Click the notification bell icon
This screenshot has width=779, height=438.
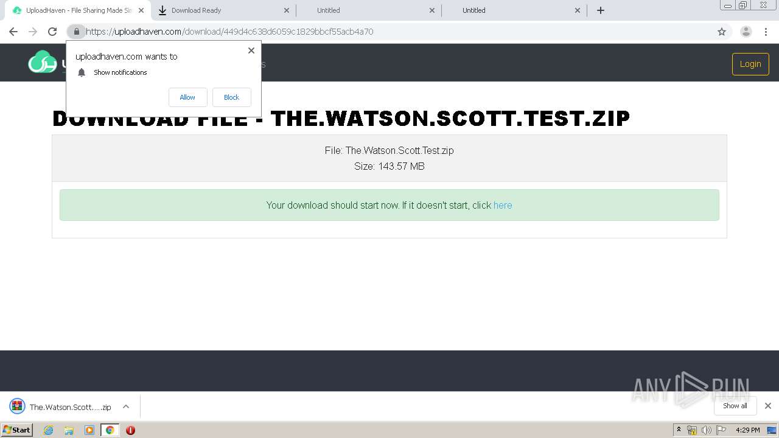(82, 72)
